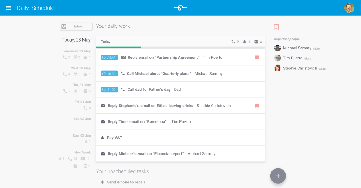
Task: Click Michael Sammy name on Quarterly plans task
Action: [x=209, y=74]
